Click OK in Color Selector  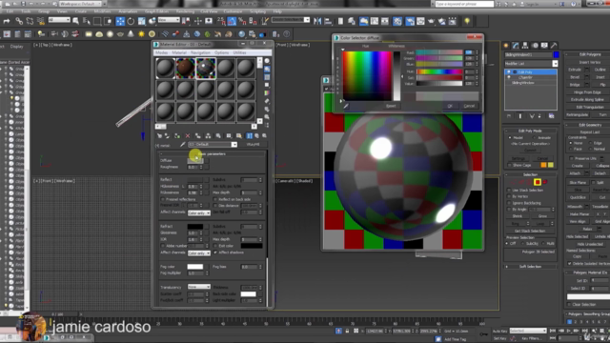pos(450,106)
